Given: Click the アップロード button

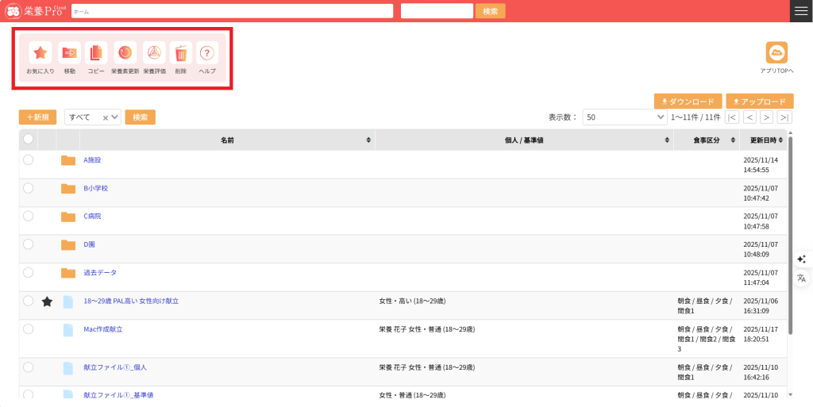Looking at the screenshot, I should point(759,102).
